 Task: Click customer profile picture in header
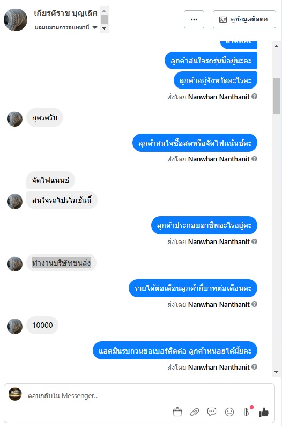pos(16,19)
